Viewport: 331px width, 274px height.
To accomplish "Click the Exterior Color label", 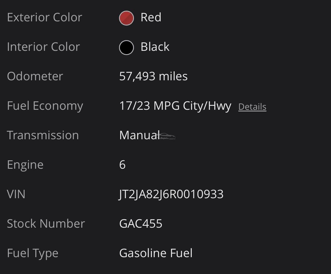I will pyautogui.click(x=44, y=17).
